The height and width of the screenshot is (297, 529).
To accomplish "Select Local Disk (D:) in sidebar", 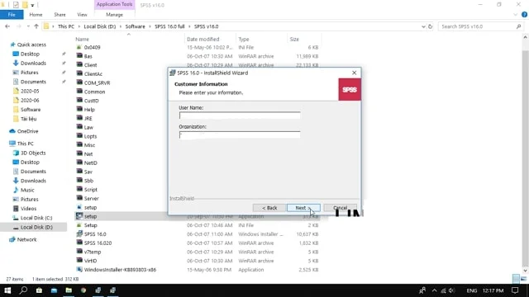I will click(x=36, y=228).
